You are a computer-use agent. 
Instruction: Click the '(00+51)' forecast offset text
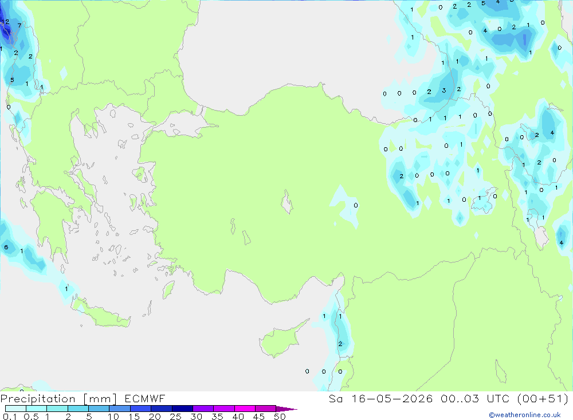point(543,399)
